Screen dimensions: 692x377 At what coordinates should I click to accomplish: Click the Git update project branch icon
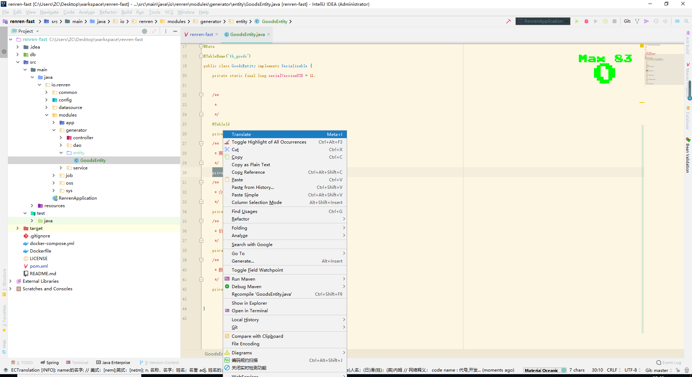(x=637, y=21)
